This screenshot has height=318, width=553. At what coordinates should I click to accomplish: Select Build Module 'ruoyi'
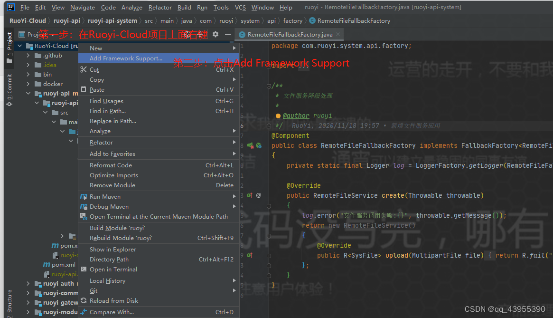(159, 228)
